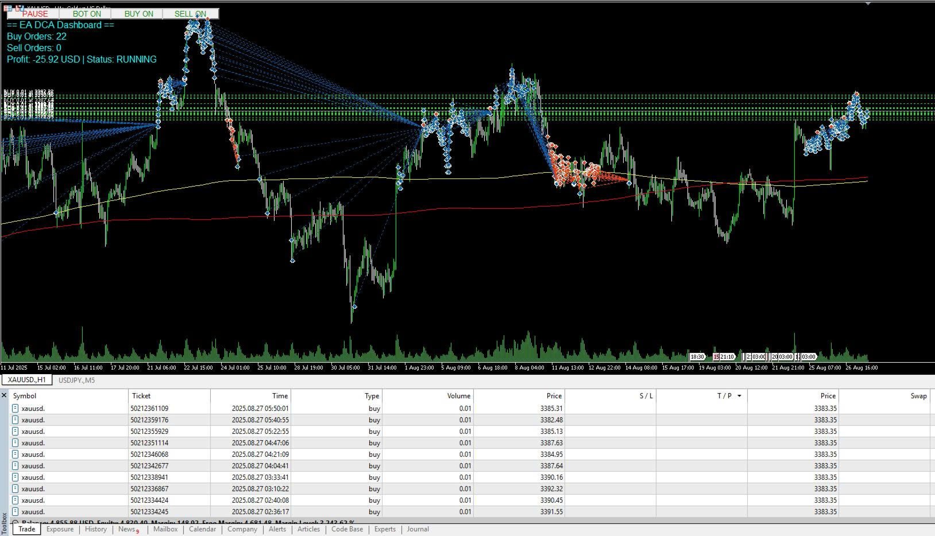Click the 'Buy Orders: 22' dashboard label

pos(37,36)
